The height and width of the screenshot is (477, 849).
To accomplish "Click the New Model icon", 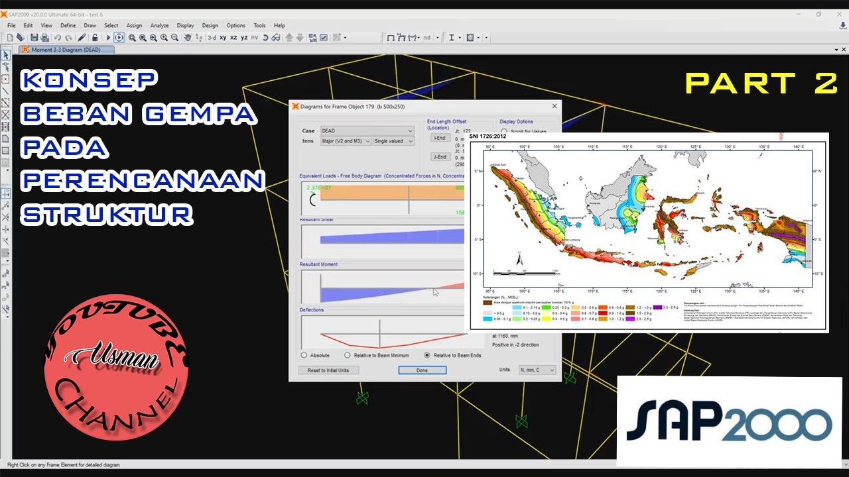I will coord(10,37).
